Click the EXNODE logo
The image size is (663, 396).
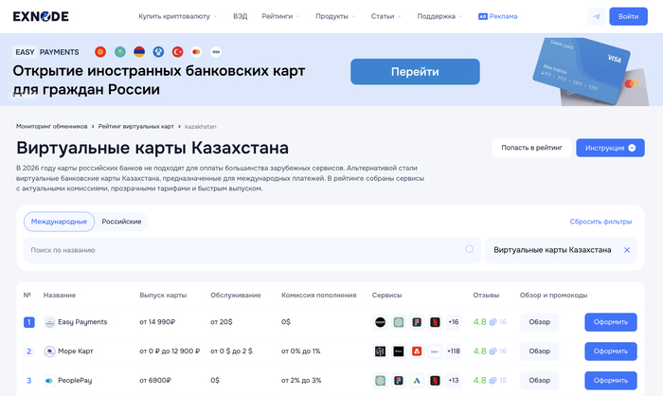(x=41, y=16)
